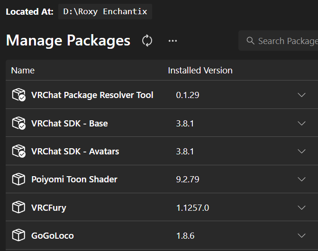Expand the VRCFury version dropdown
Screen dimensions: 318x251
(301, 207)
